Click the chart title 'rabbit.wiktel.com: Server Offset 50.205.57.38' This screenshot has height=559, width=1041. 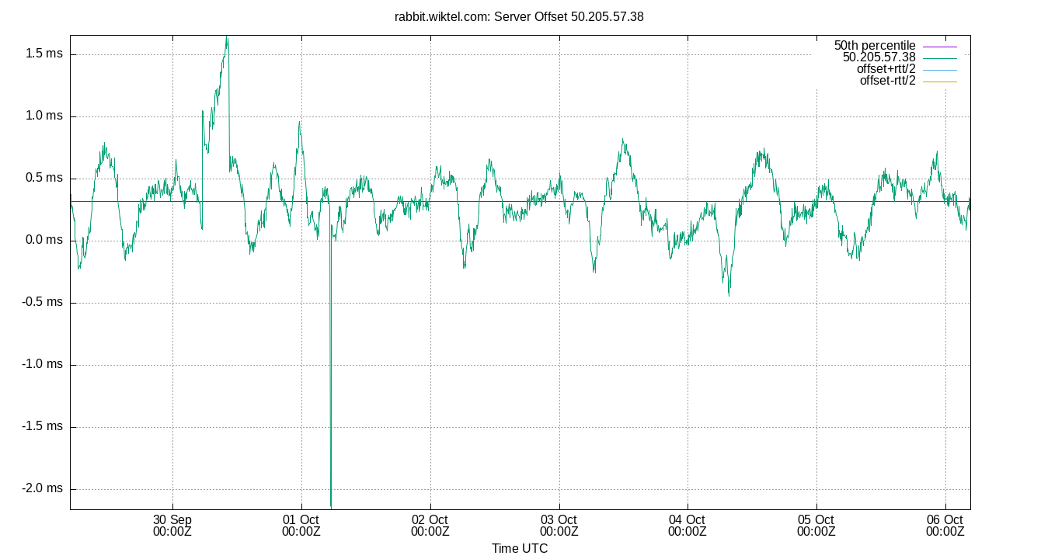[x=519, y=16]
